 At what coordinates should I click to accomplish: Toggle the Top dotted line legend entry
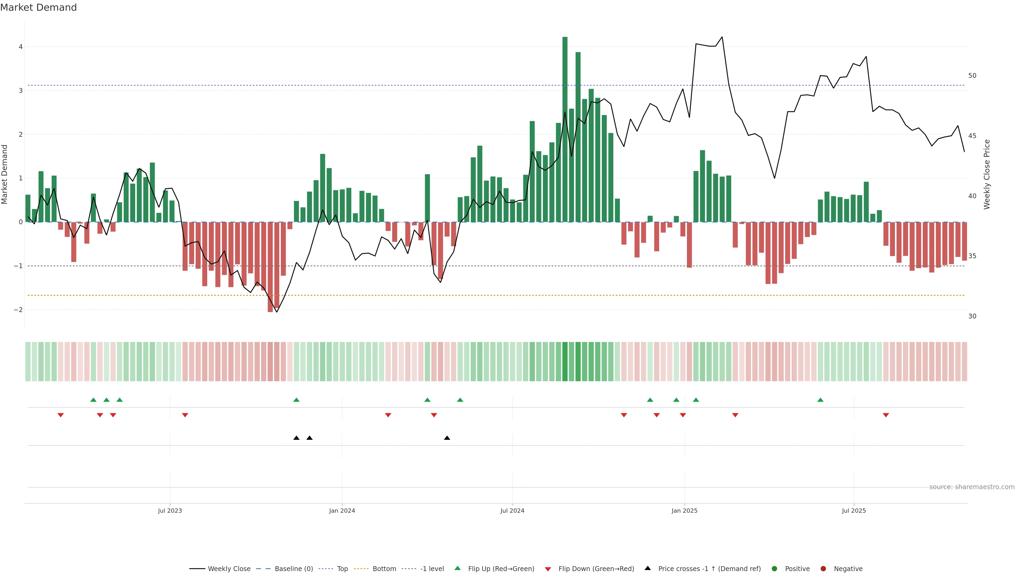[342, 568]
